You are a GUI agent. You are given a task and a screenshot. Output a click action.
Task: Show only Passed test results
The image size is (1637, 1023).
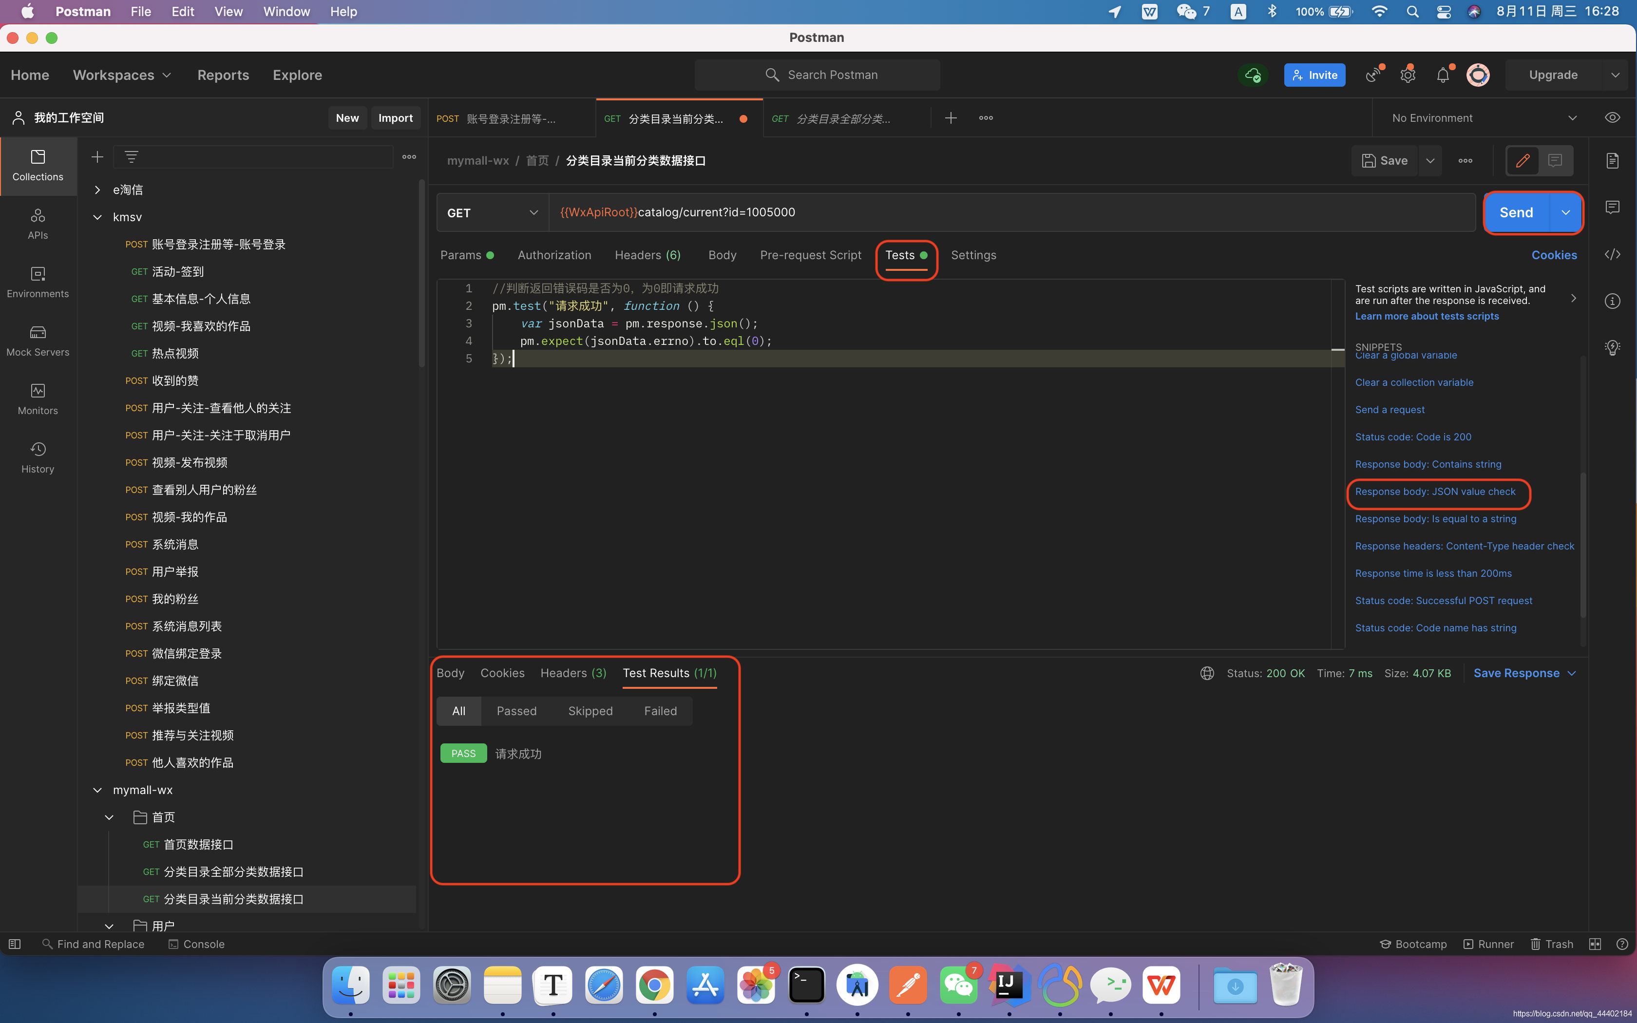click(516, 711)
